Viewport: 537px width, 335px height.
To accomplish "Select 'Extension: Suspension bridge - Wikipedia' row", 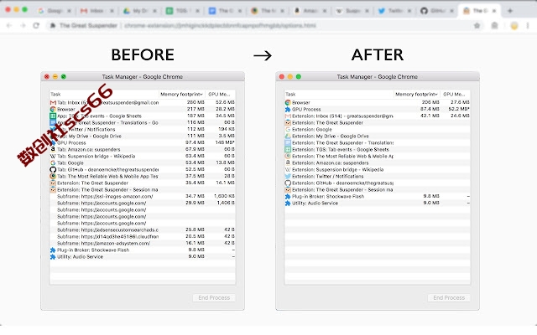I will coord(378,169).
